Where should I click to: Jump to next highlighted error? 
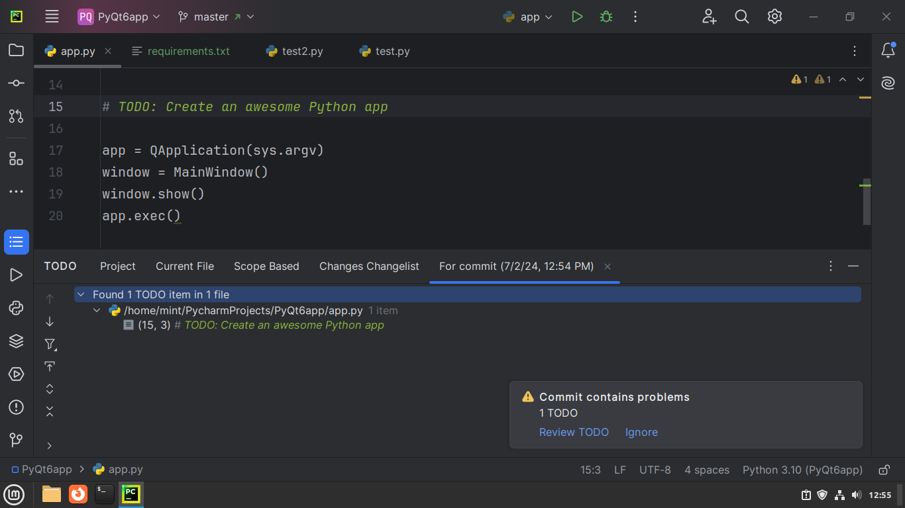tap(861, 79)
